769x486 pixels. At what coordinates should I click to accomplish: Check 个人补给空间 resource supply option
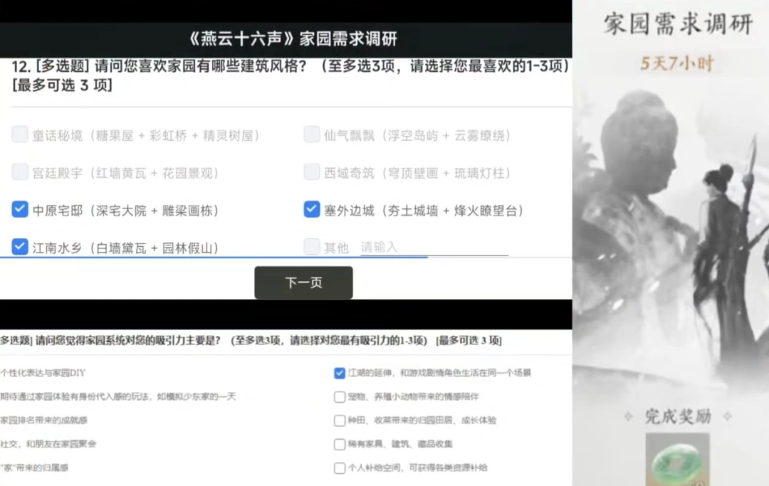[x=340, y=468]
